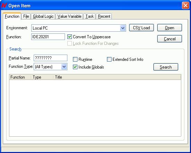The width and height of the screenshot is (191, 153).
Task: Enable the Runtime checkbox
Action: click(x=75, y=59)
